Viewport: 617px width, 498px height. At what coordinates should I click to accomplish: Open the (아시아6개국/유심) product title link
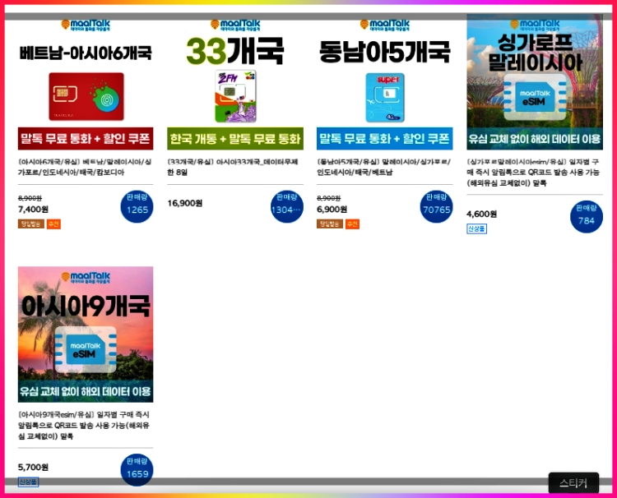point(85,167)
